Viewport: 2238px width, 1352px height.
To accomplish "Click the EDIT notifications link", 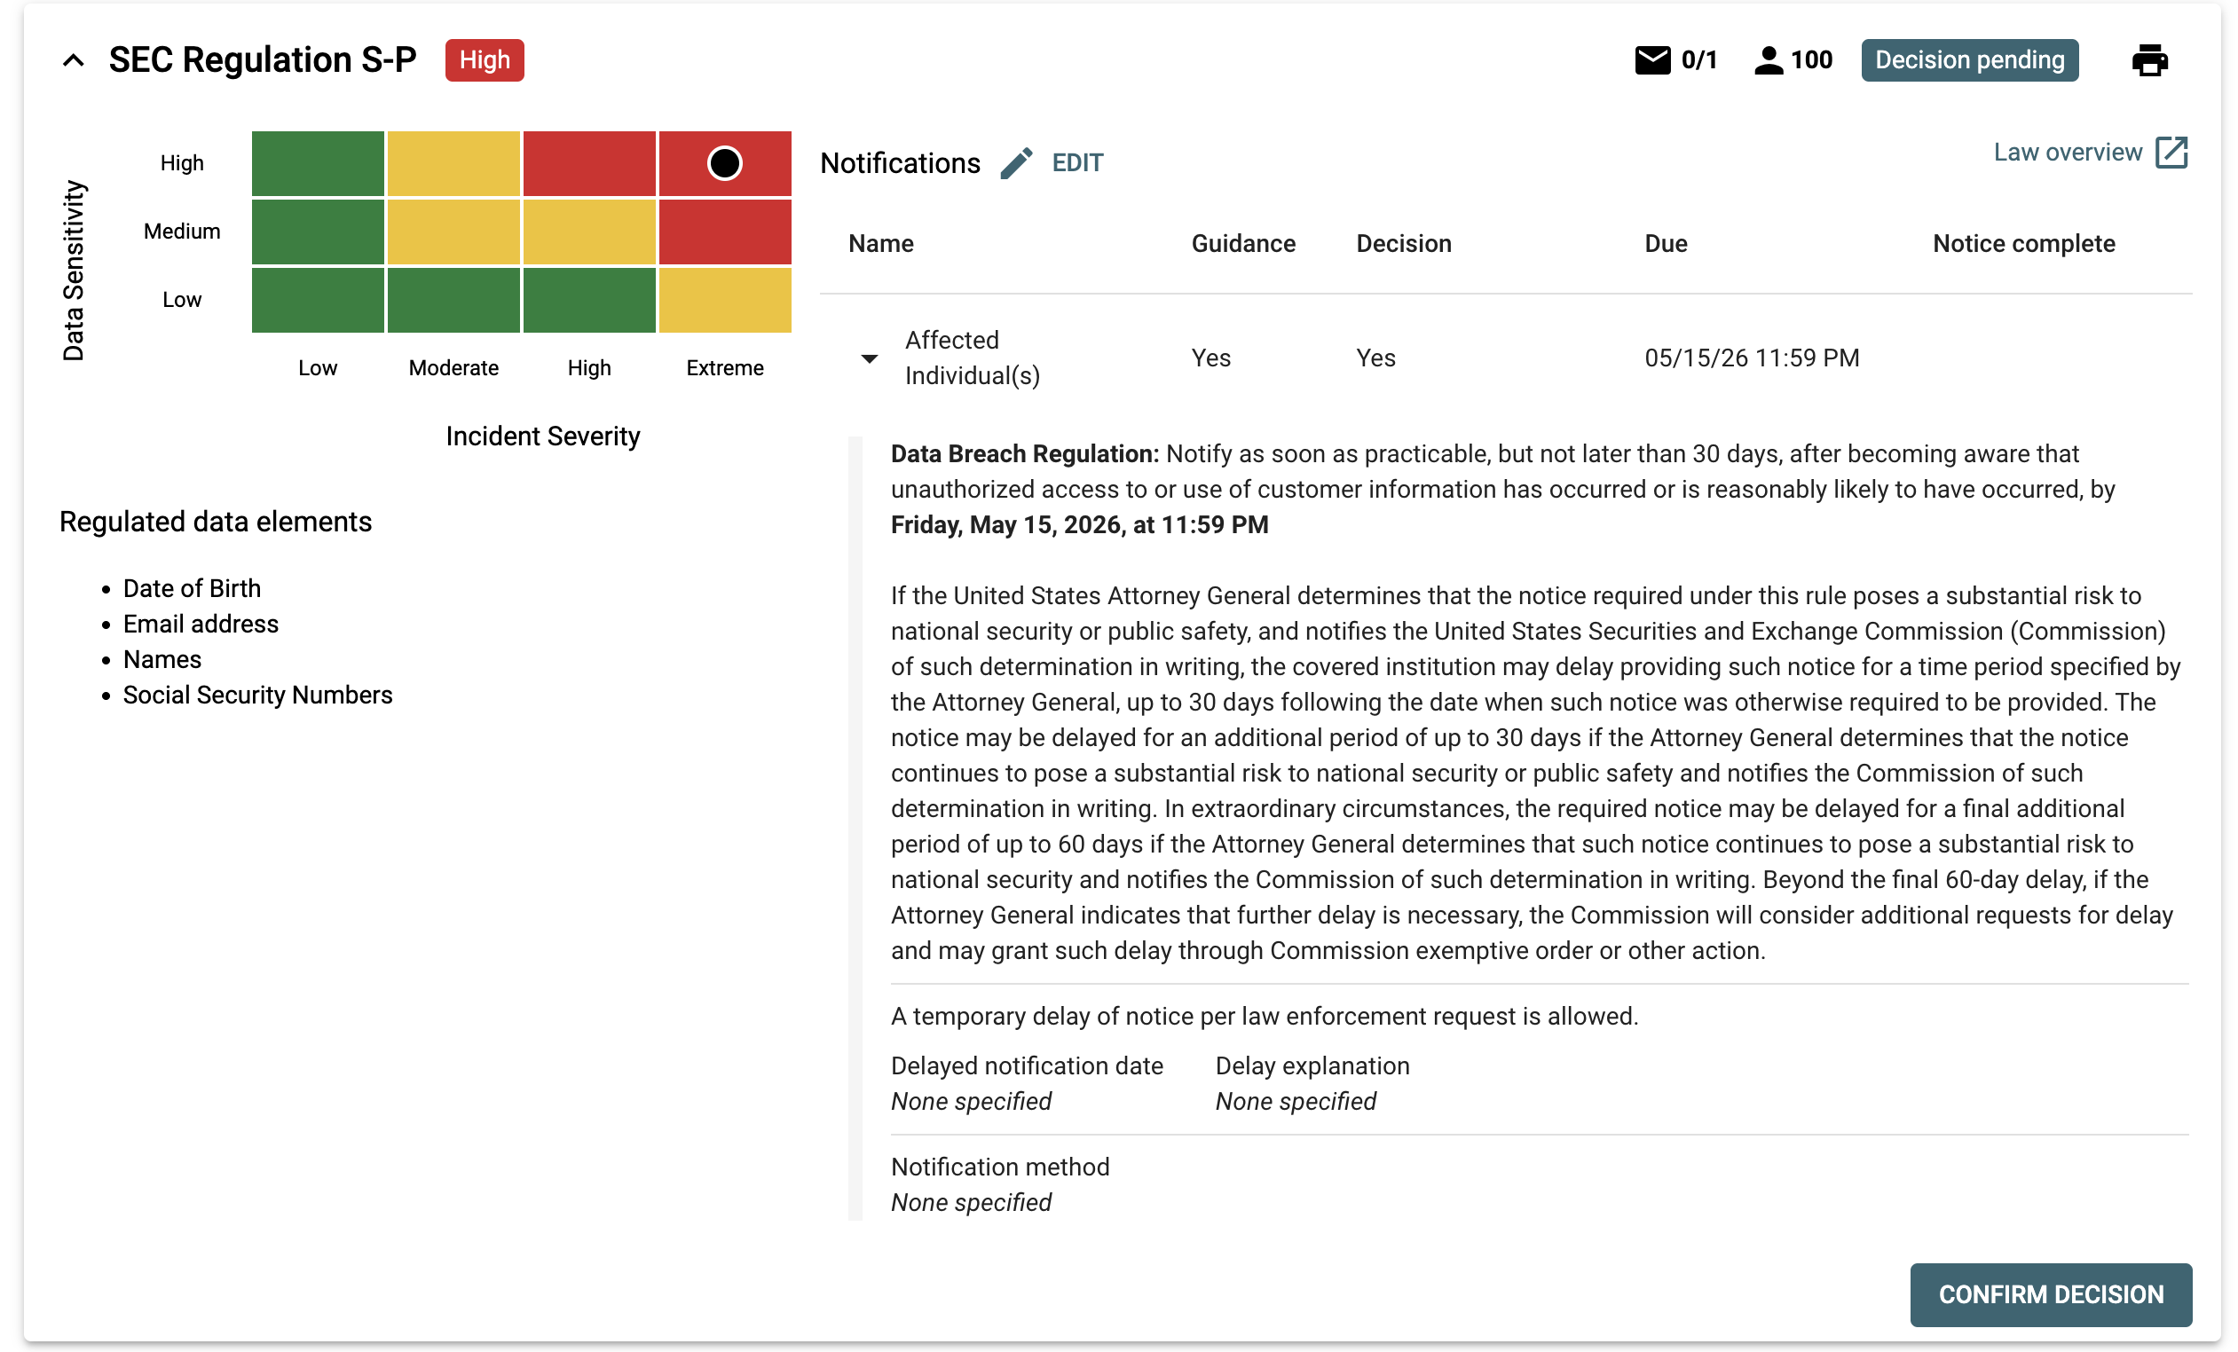I will [x=1076, y=163].
